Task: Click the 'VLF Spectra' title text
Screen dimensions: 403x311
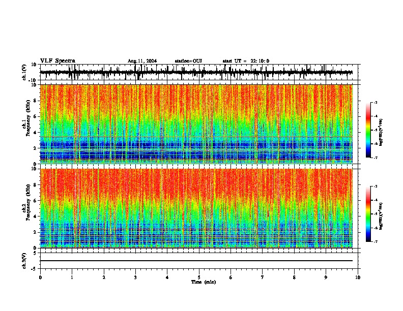Action: pyautogui.click(x=58, y=61)
